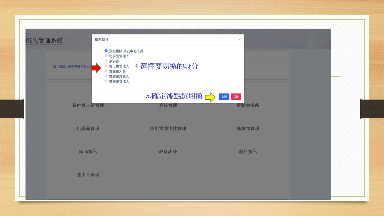The width and height of the screenshot is (384, 216).
Task: Pick the 毒化物管理人 role
Action: point(106,66)
